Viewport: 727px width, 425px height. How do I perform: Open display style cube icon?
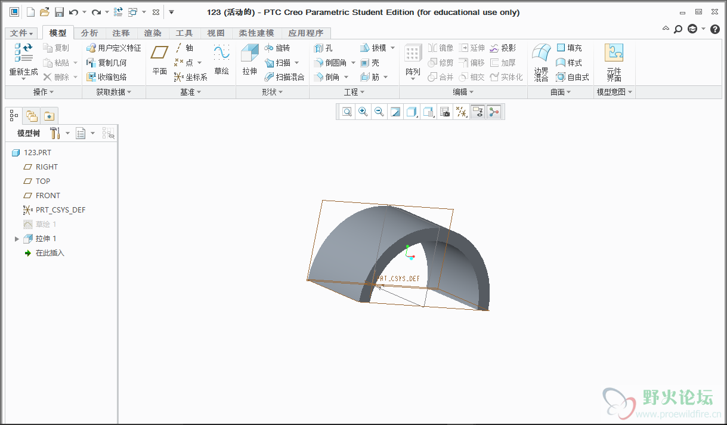pyautogui.click(x=412, y=112)
